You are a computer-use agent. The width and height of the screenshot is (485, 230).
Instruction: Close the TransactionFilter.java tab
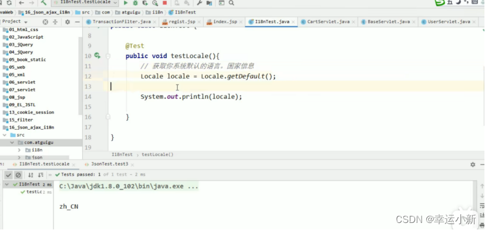coord(154,22)
